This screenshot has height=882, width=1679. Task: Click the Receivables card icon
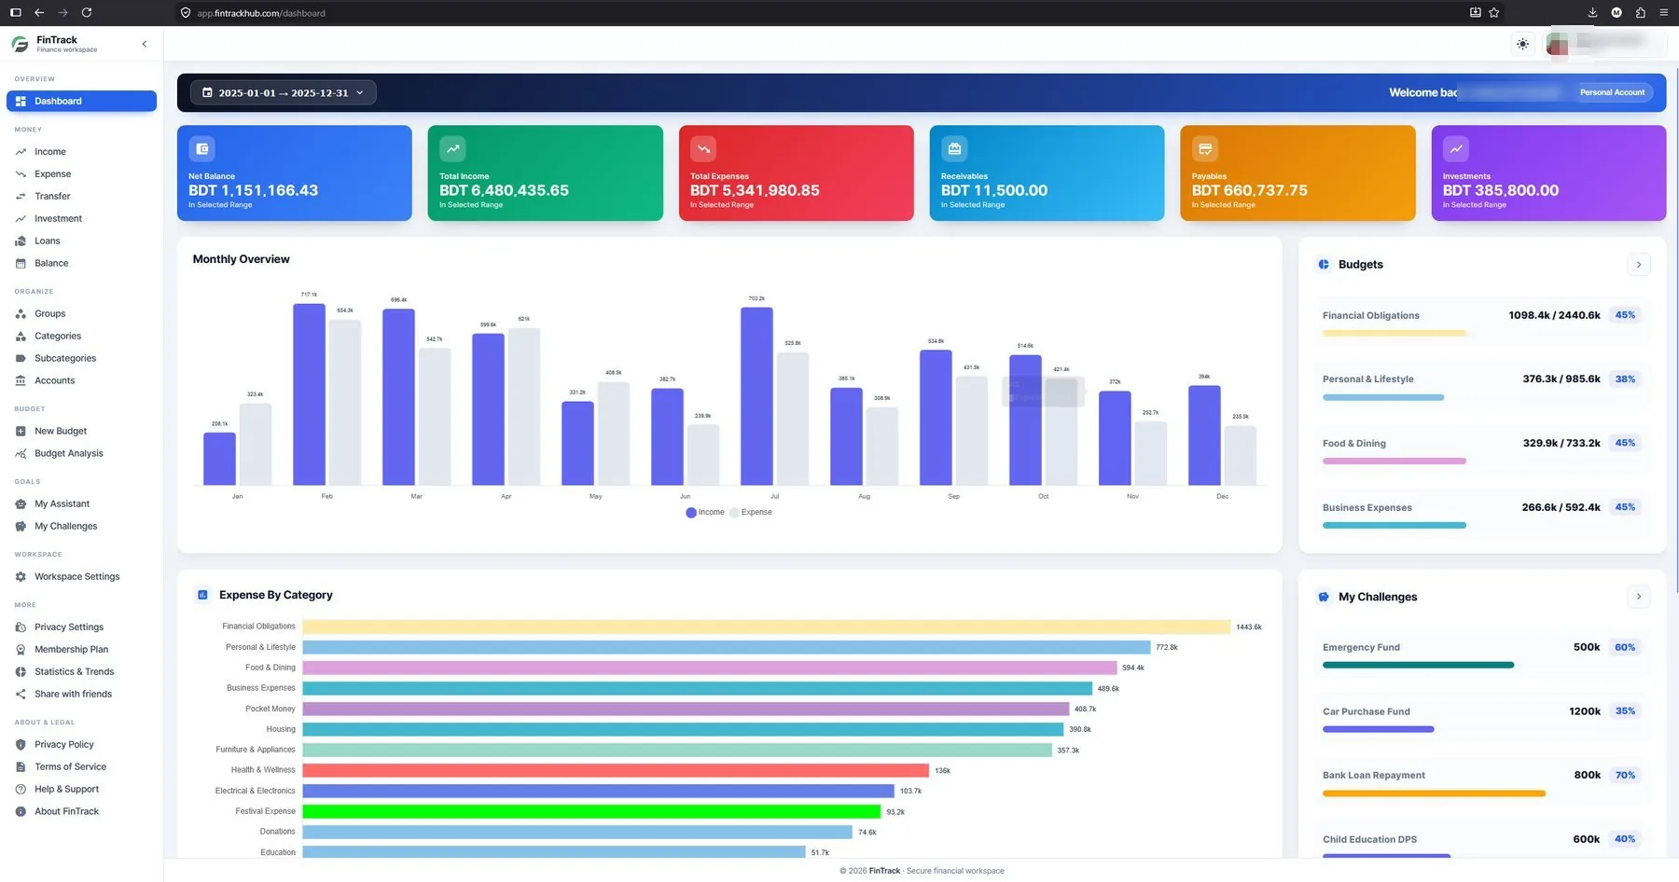[x=954, y=148]
